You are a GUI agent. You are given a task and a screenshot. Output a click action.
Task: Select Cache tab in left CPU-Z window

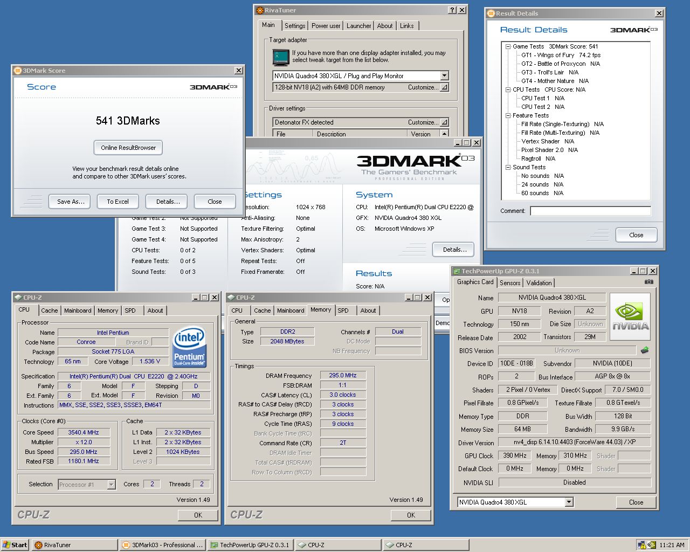[x=49, y=310]
